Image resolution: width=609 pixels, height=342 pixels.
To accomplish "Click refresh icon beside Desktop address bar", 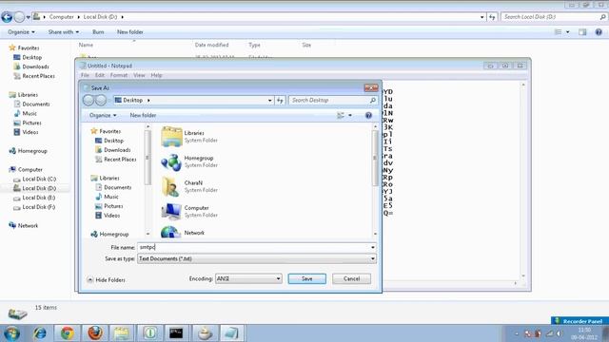I will click(280, 100).
